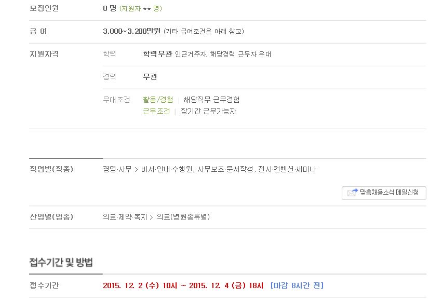Click the 의료(병원종류별) industry subcategory
Screen dimensions: 443x300
pos(183,217)
